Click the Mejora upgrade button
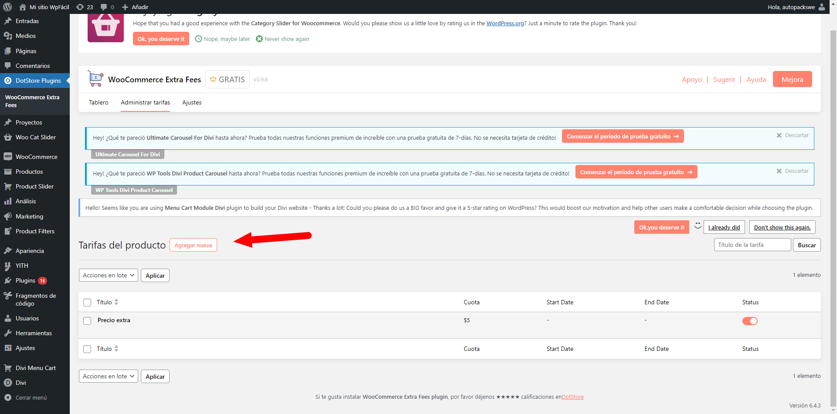This screenshot has height=414, width=837. click(x=792, y=79)
